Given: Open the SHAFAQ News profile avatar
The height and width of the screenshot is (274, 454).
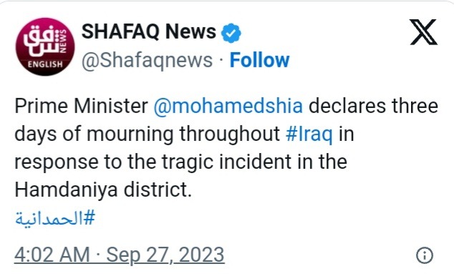Looking at the screenshot, I should (x=45, y=47).
